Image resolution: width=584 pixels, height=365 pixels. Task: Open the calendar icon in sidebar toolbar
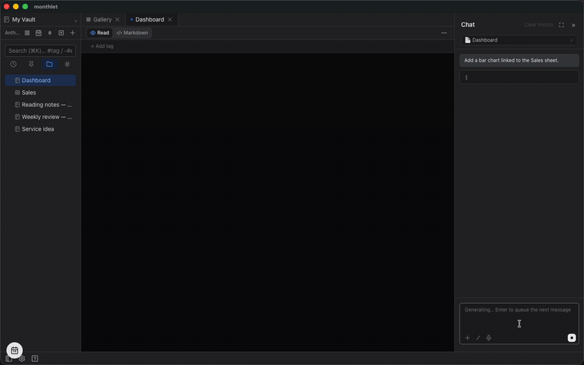(38, 33)
